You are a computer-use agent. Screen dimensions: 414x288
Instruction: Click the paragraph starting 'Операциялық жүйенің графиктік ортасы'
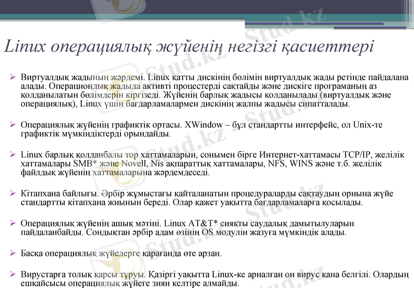tap(201, 129)
